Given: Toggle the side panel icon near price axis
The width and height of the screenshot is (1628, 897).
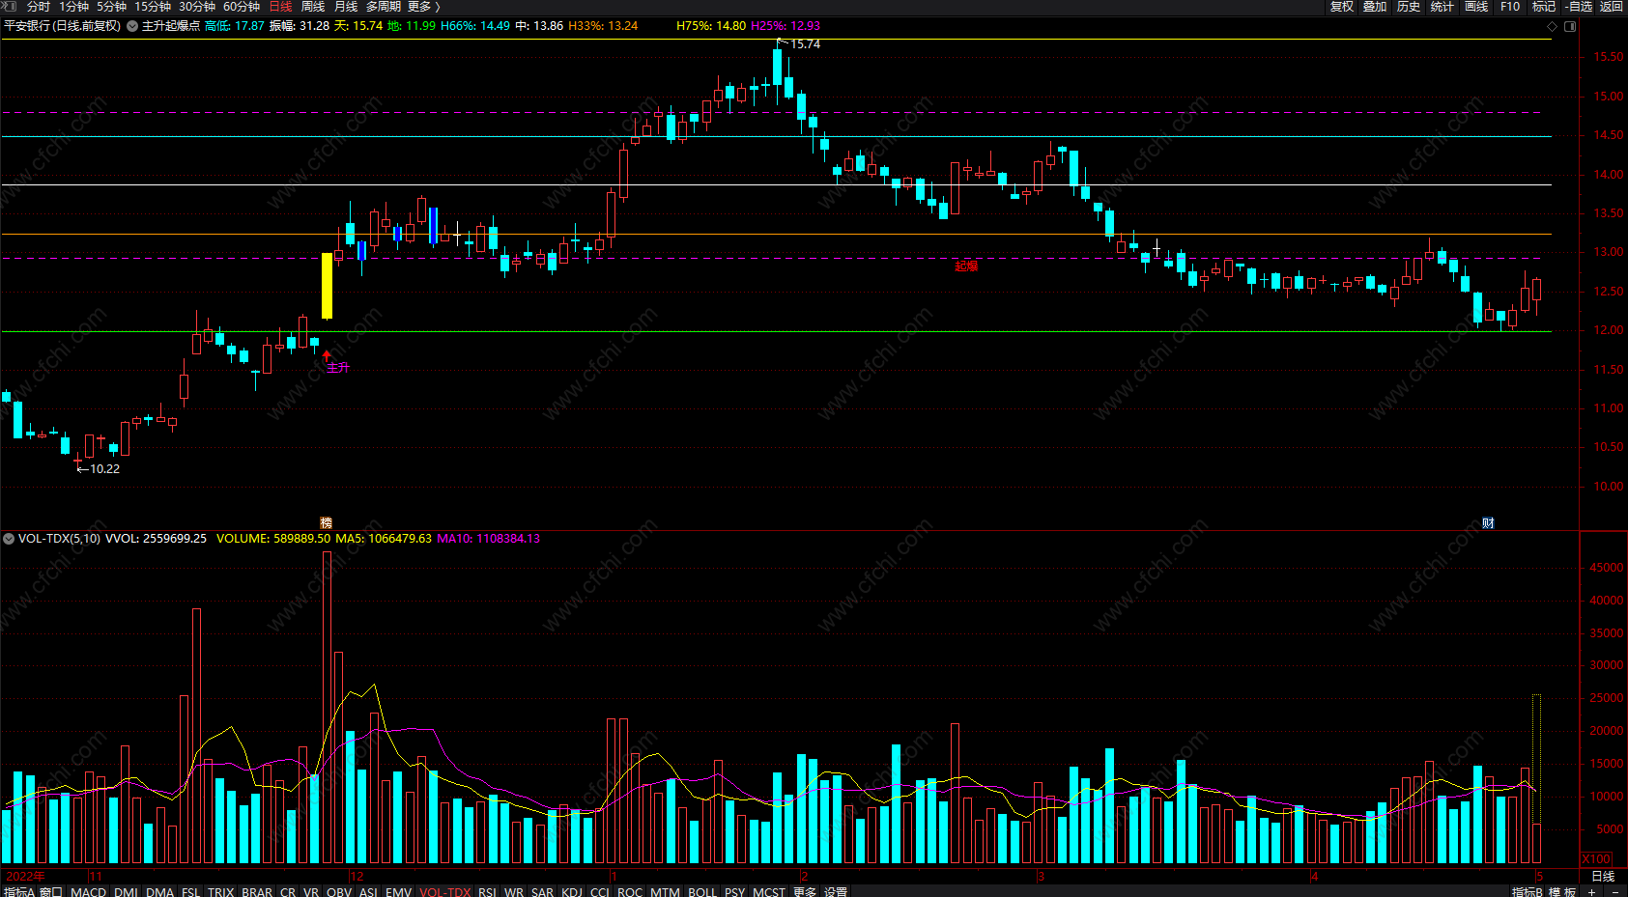Looking at the screenshot, I should coord(1570,26).
